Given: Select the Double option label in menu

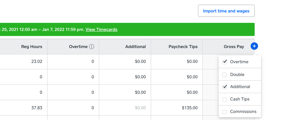Looking at the screenshot, I should pyautogui.click(x=237, y=75).
